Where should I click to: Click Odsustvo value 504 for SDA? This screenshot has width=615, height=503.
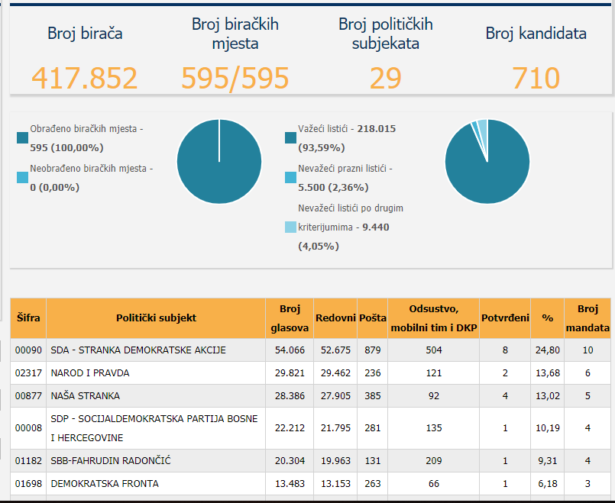(434, 350)
